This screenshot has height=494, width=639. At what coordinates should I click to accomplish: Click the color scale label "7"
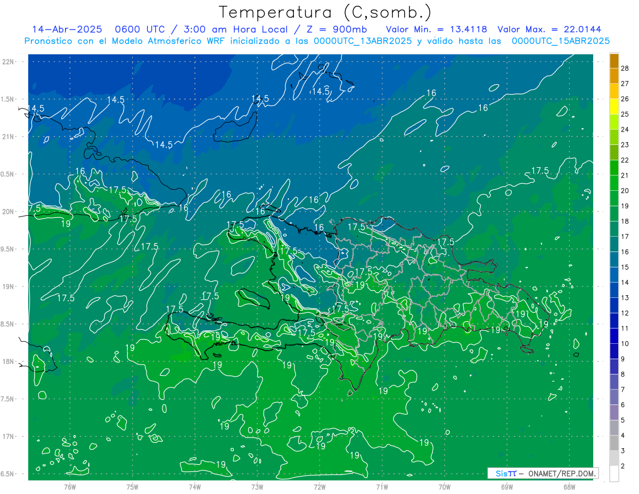[622, 390]
